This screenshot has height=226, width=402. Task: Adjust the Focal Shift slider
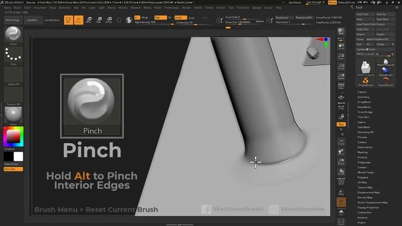pos(244,18)
